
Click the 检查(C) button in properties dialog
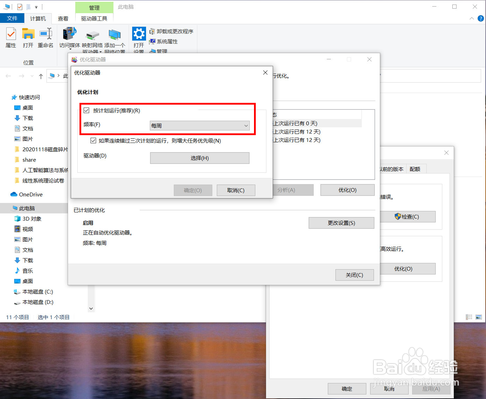click(407, 216)
